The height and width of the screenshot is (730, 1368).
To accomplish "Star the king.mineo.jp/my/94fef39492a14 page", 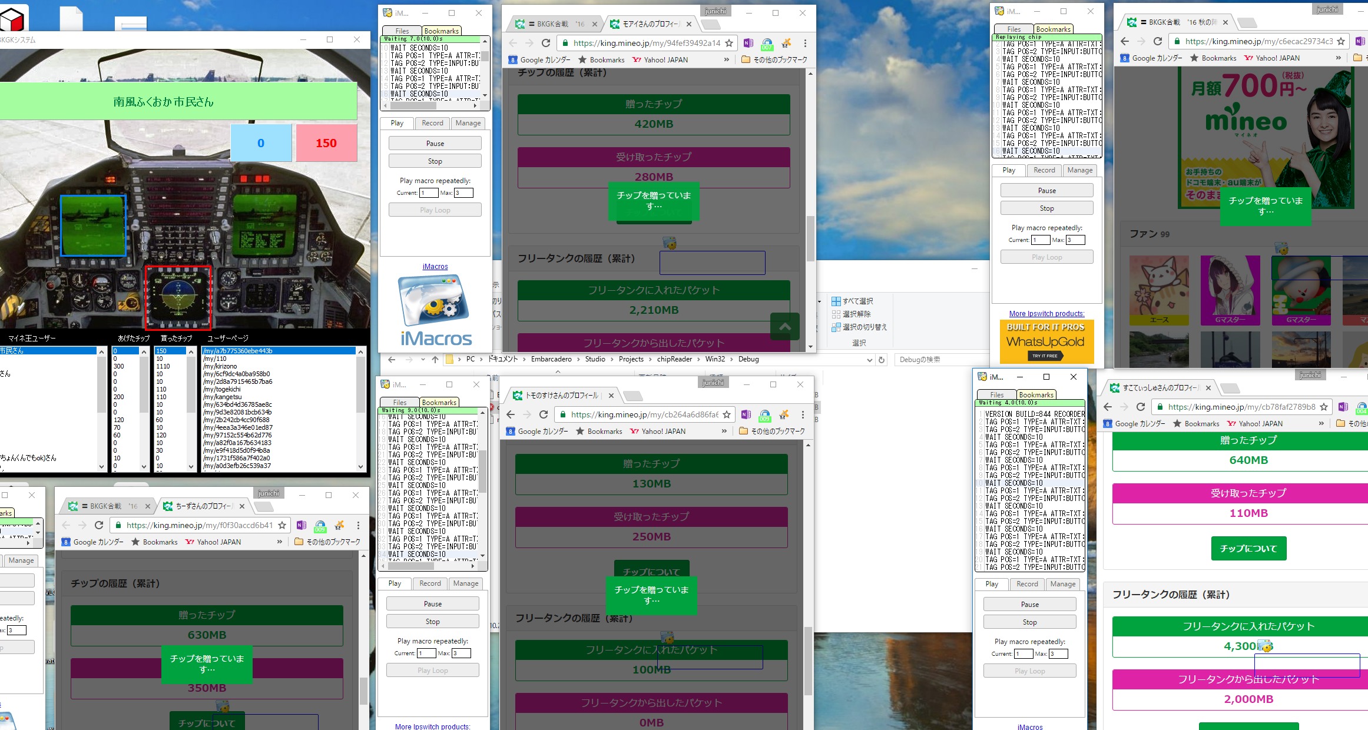I will point(729,43).
